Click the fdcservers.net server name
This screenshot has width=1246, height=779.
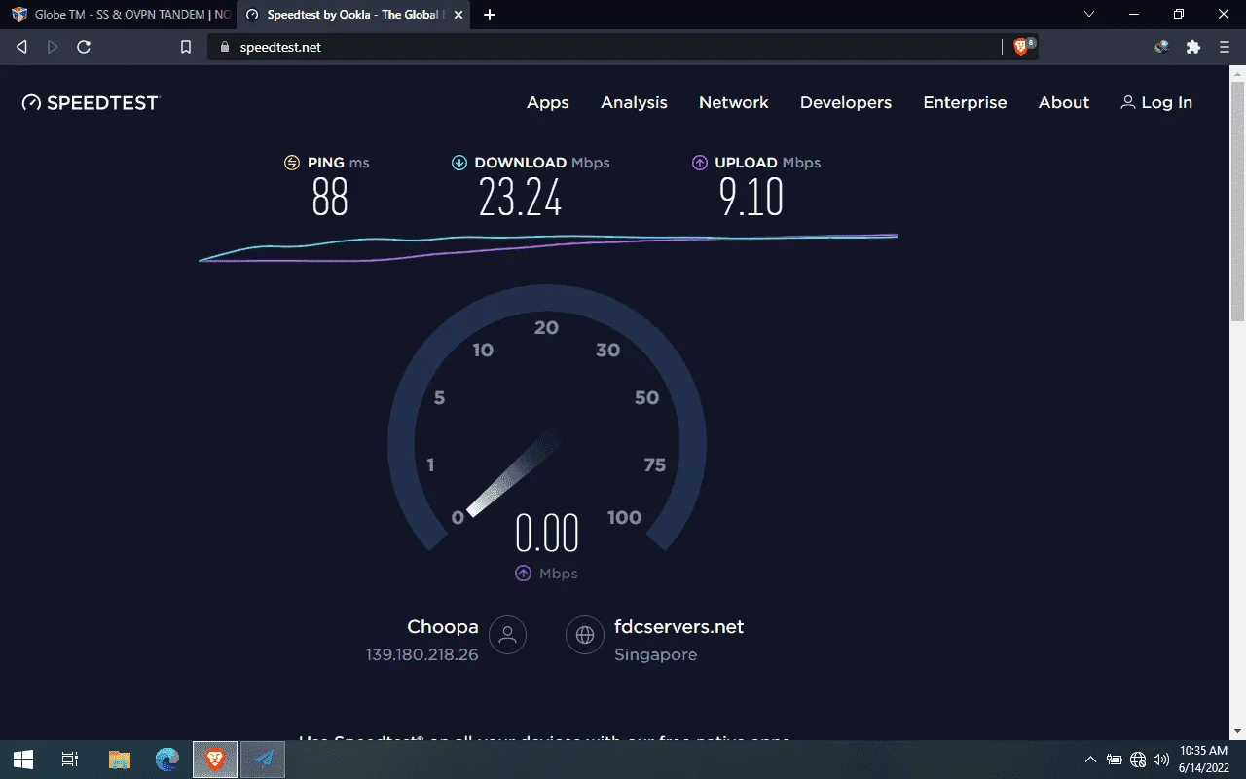pyautogui.click(x=679, y=627)
